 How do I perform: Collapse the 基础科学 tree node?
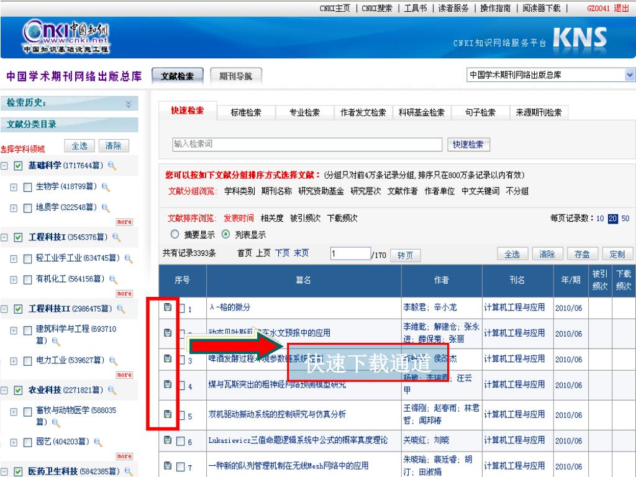pos(4,165)
